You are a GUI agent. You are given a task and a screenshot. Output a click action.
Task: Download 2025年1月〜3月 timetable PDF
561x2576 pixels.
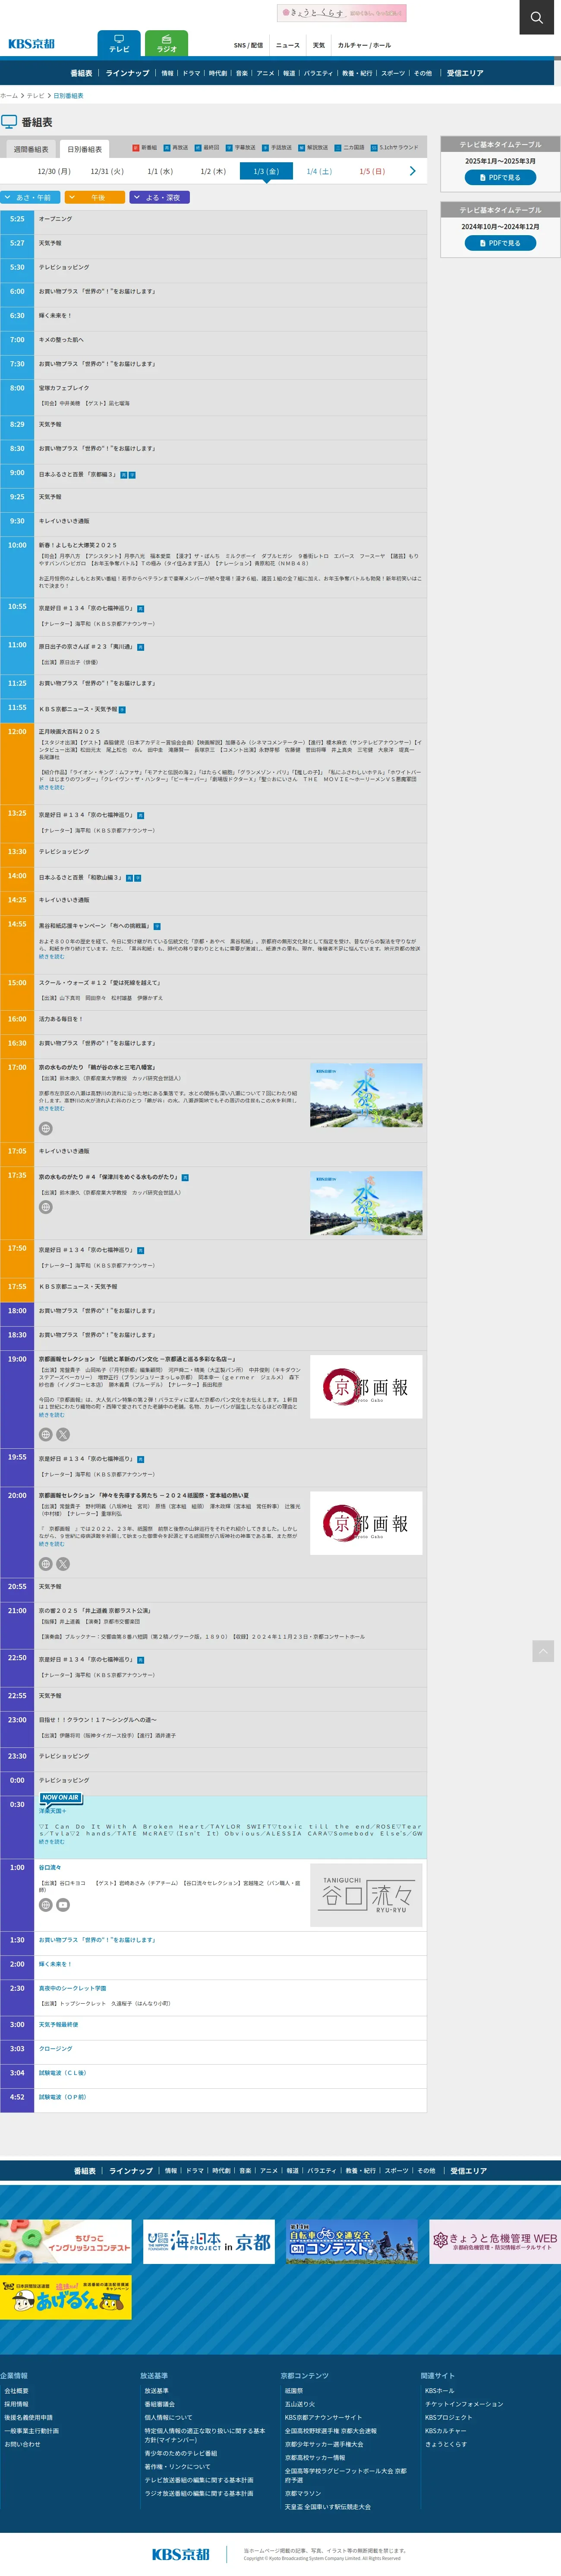[x=500, y=177]
